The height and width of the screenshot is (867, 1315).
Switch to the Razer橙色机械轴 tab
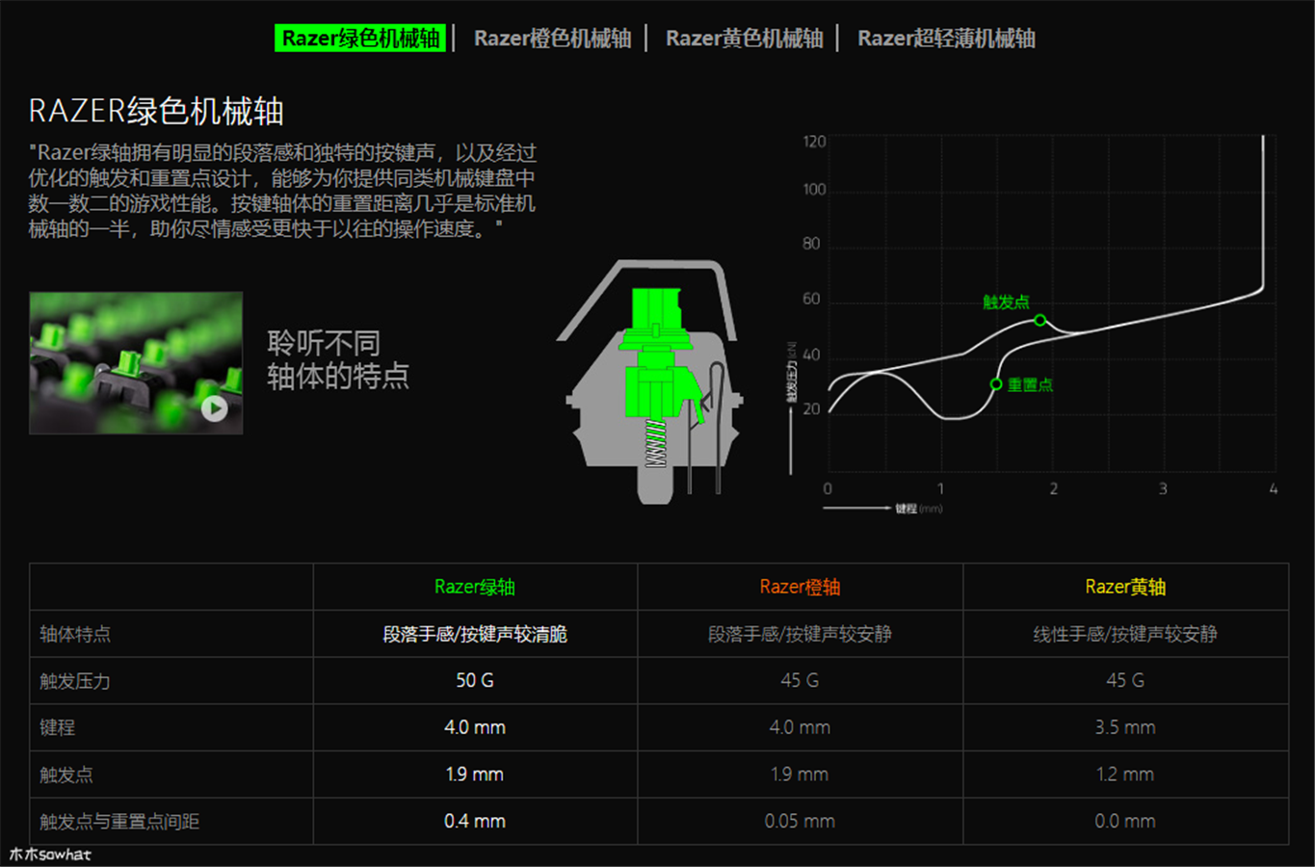[553, 39]
